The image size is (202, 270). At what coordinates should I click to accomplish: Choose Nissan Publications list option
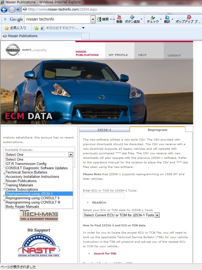[x=39, y=181]
